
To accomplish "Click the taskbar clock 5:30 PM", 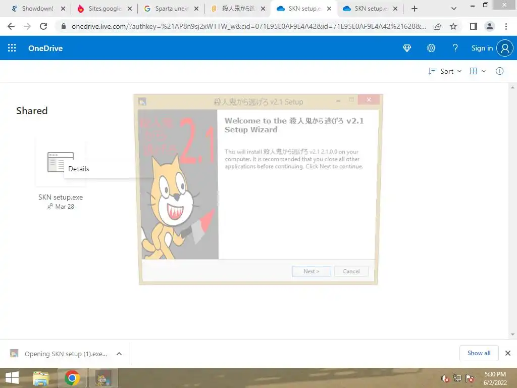I will 495,374.
